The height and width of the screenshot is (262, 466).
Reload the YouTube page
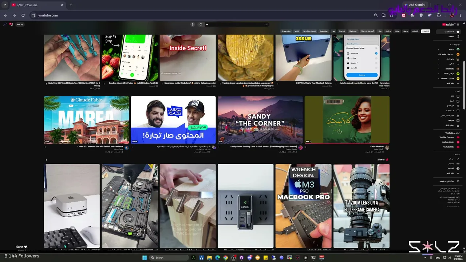tap(23, 15)
